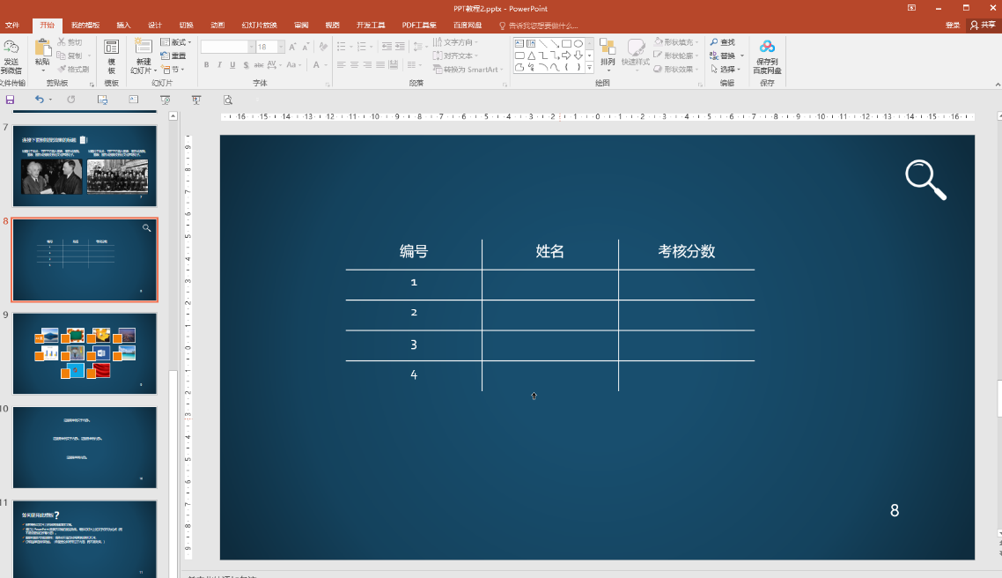This screenshot has height=578, width=1002.
Task: Click the Login (登录) link
Action: click(953, 26)
